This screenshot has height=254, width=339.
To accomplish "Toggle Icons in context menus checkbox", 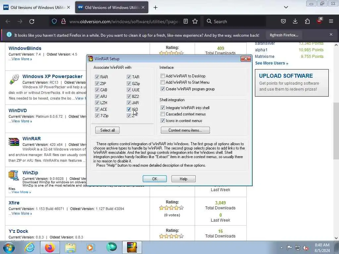I will tap(163, 121).
